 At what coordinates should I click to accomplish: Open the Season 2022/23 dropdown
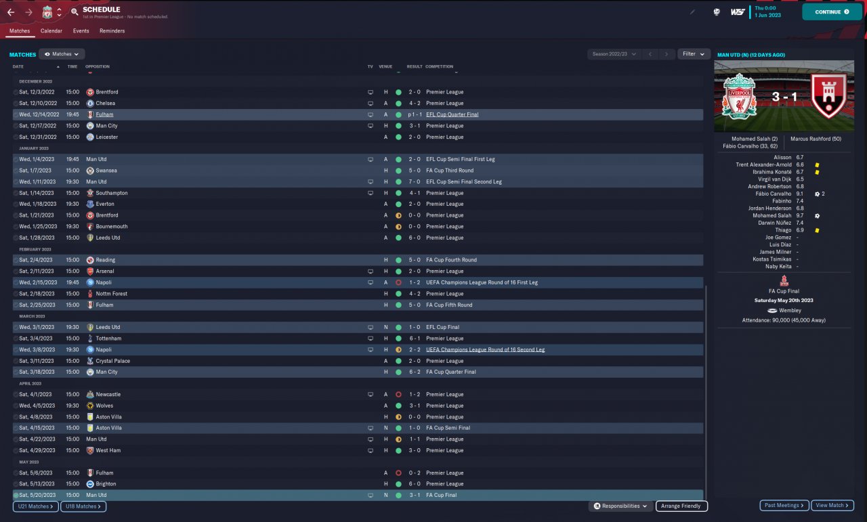click(614, 54)
